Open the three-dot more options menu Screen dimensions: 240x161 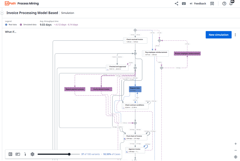pyautogui.click(x=235, y=35)
